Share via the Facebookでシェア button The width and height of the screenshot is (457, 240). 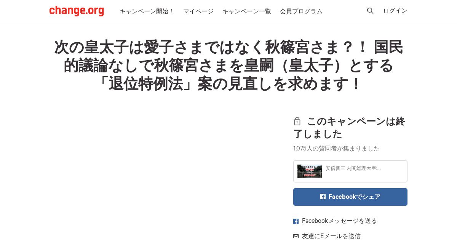coord(350,197)
